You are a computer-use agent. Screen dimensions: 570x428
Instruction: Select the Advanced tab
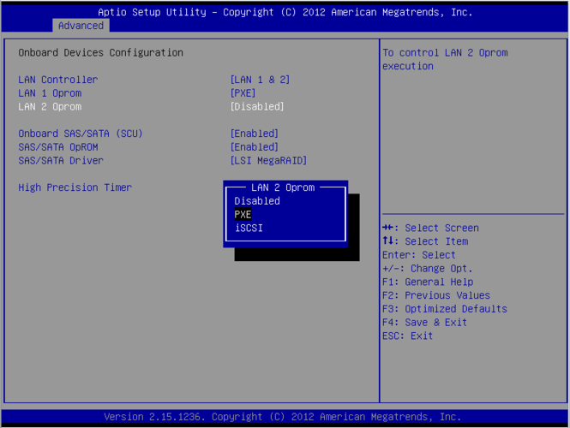coord(81,26)
